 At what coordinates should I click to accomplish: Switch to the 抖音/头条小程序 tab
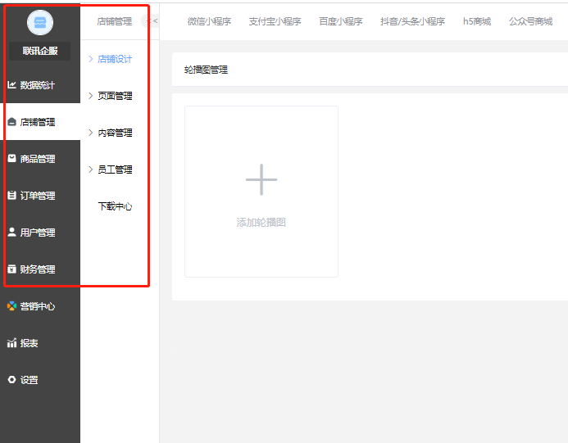pos(412,22)
